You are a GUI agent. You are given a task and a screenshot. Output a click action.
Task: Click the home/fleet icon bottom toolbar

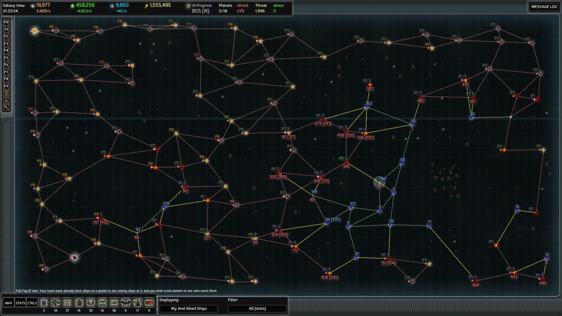click(44, 303)
